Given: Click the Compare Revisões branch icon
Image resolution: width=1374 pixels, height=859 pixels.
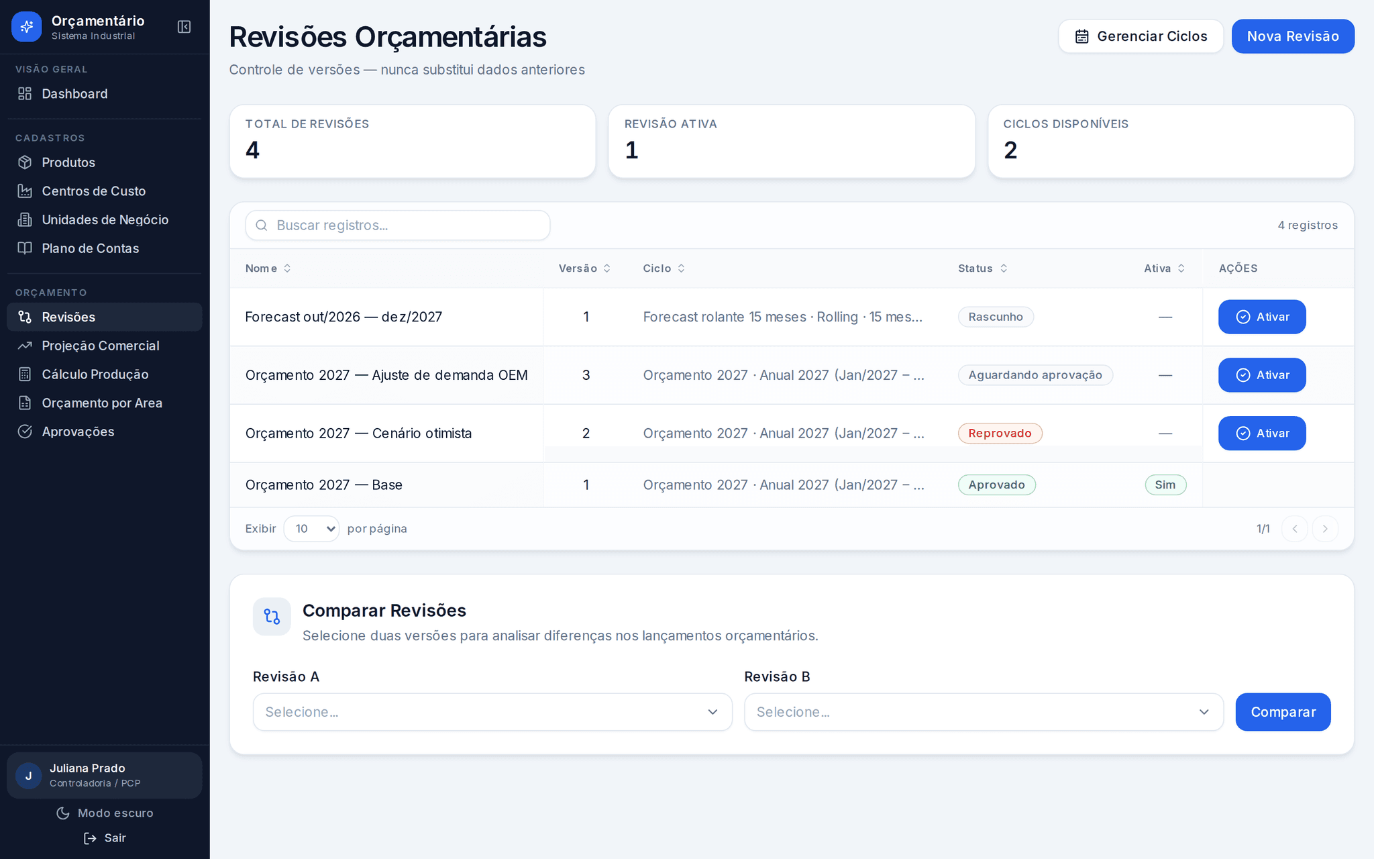Looking at the screenshot, I should click(x=272, y=617).
